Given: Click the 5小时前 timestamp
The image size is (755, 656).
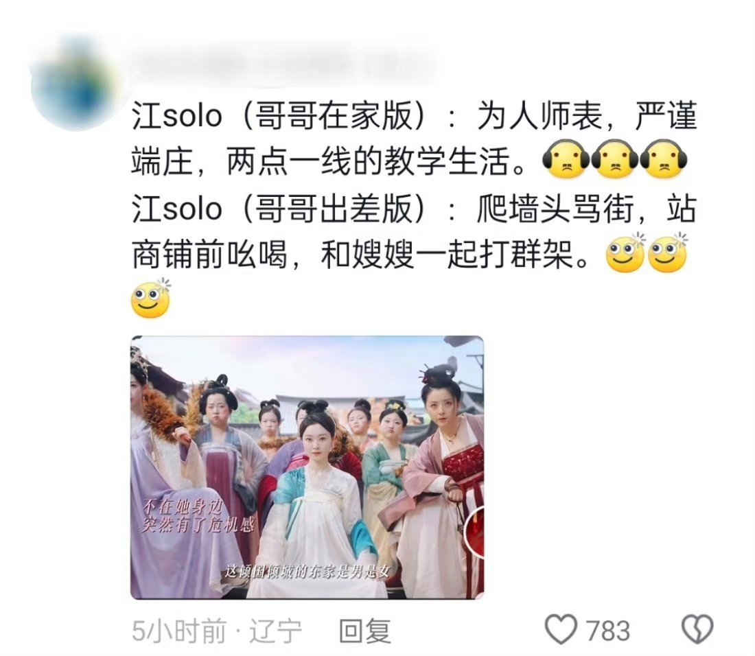Looking at the screenshot, I should pyautogui.click(x=178, y=630).
